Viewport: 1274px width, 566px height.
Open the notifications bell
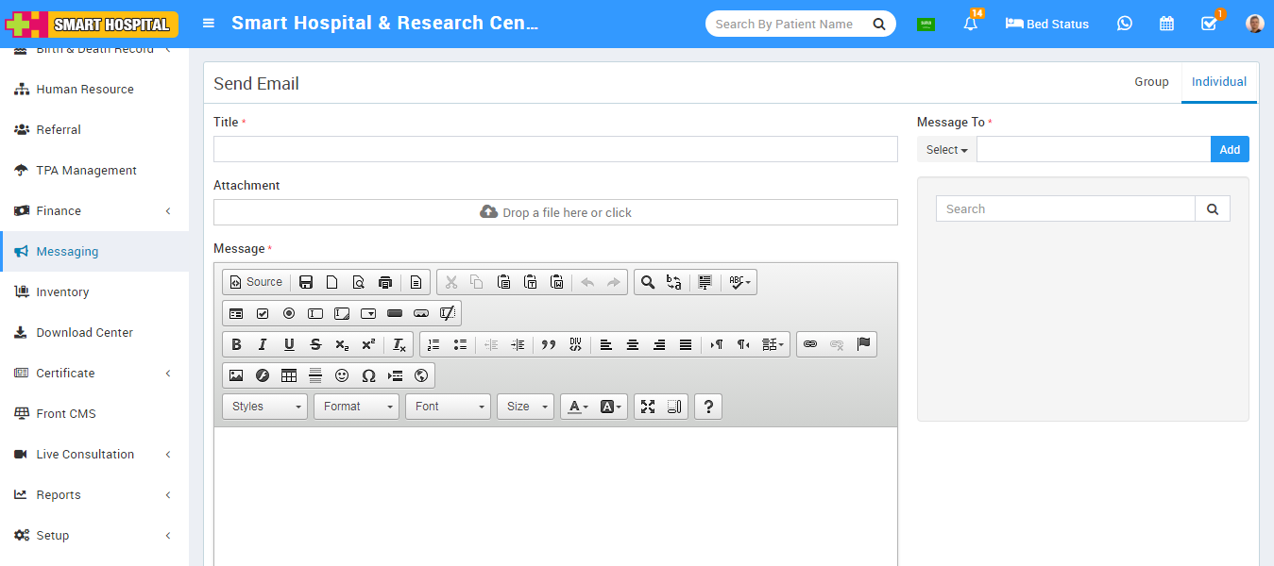[x=970, y=24]
